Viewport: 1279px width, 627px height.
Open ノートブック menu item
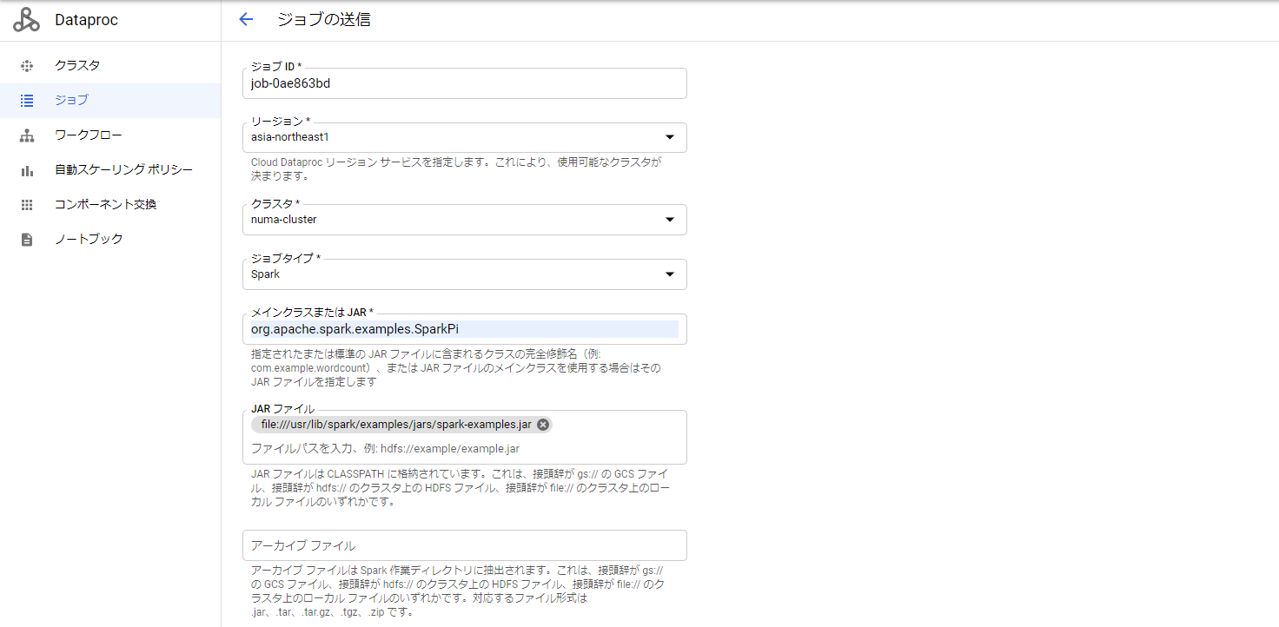click(x=110, y=239)
